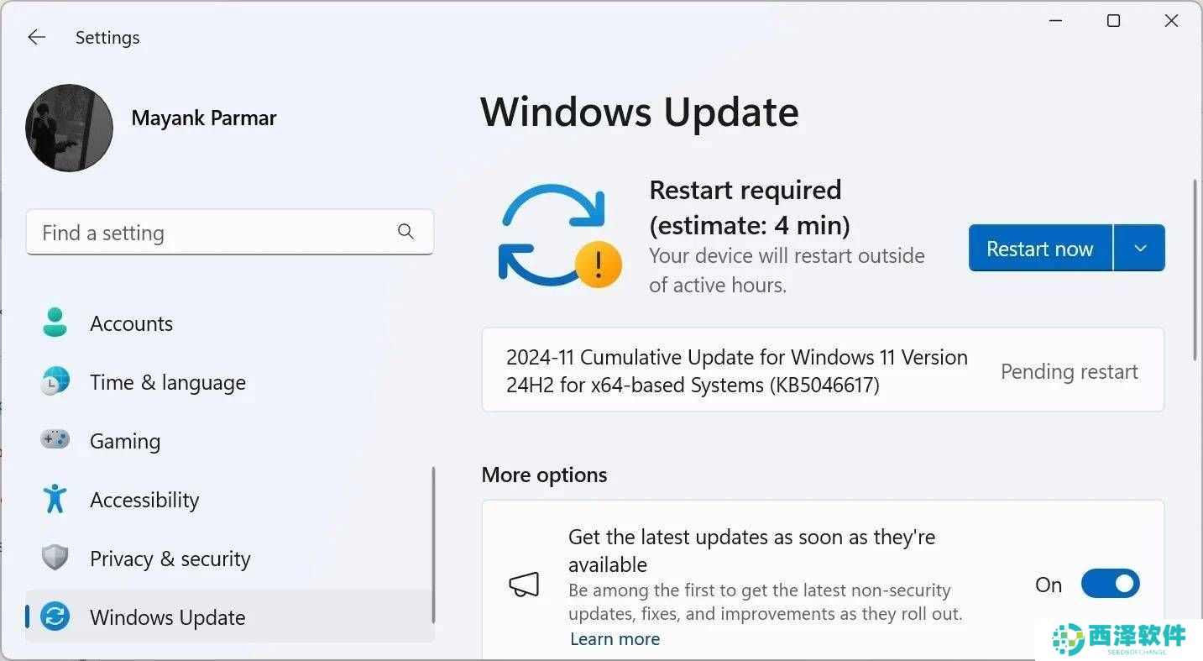This screenshot has height=661, width=1203.
Task: Click the Windows Update sync icon in sidebar
Action: [55, 617]
